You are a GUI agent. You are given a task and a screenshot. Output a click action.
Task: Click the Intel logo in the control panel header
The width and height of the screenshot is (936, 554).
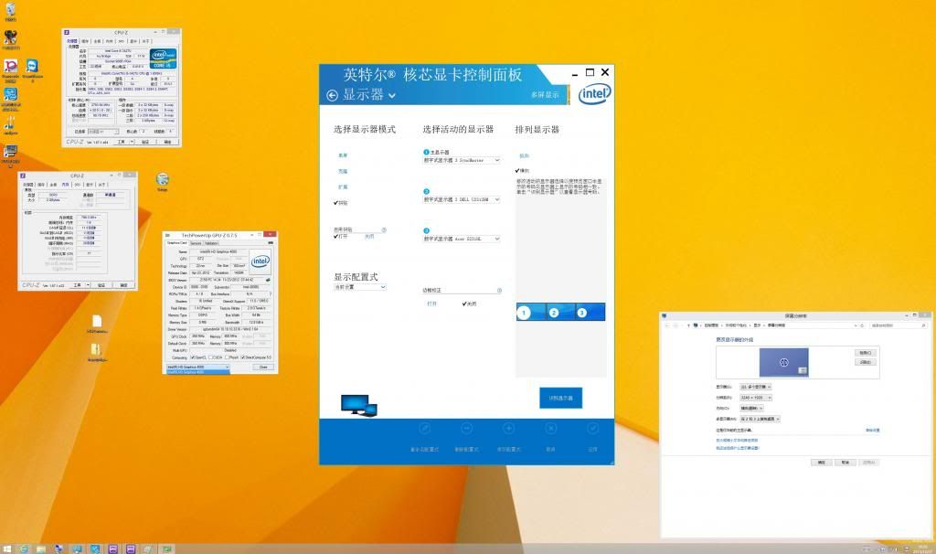[x=594, y=94]
